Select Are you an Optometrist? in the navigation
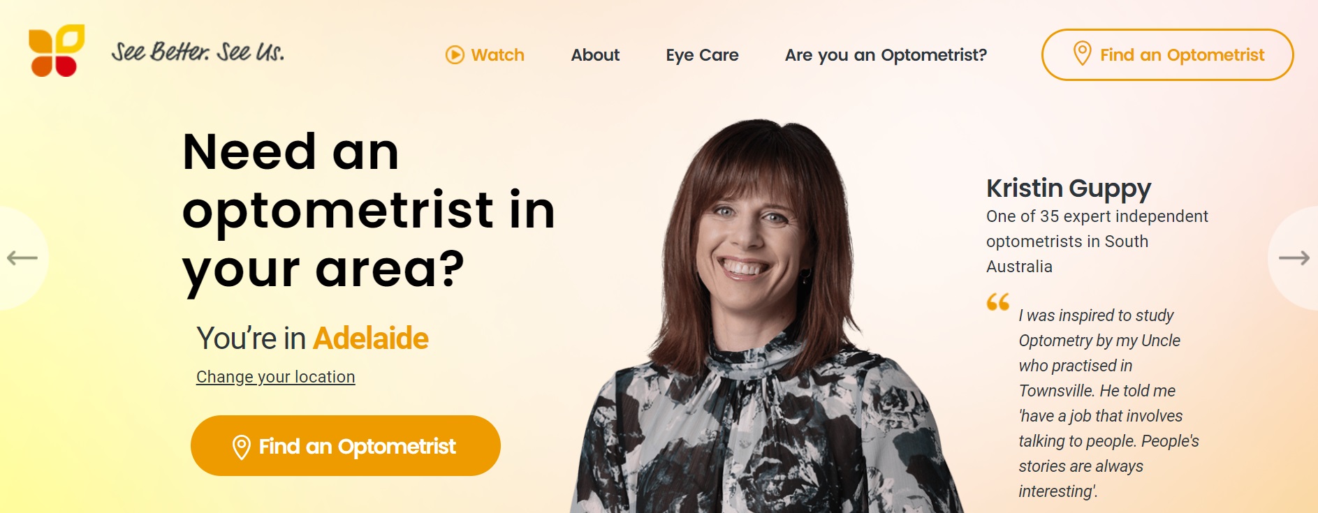Screen dimensions: 1318x513 pos(886,55)
